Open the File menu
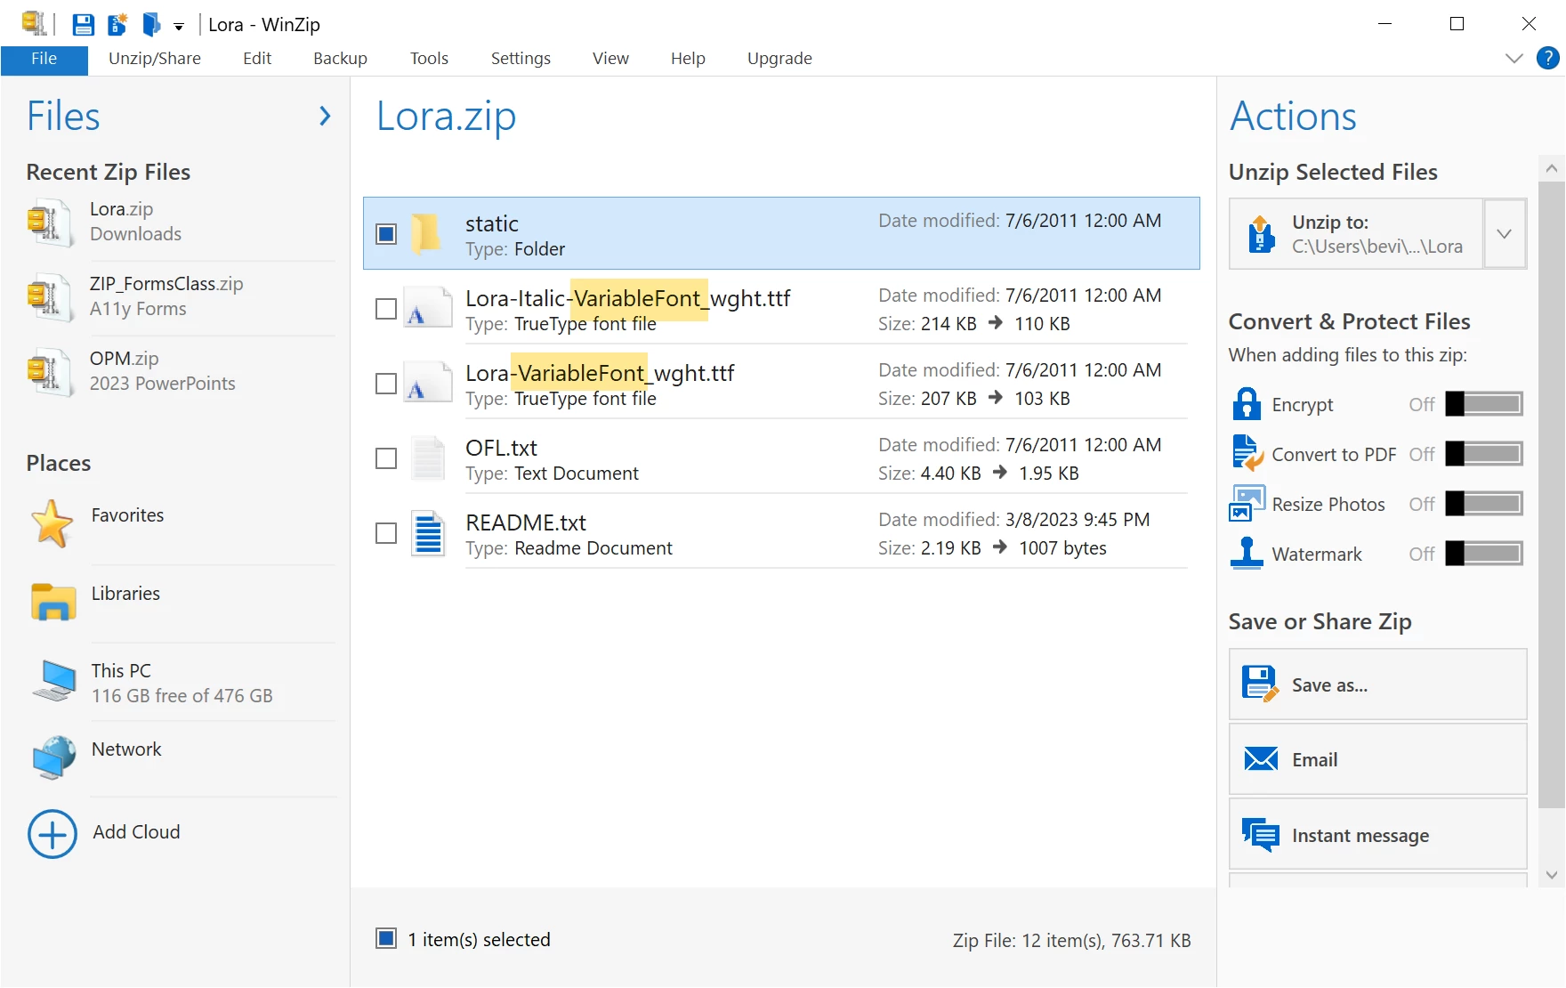The height and width of the screenshot is (988, 1566). 44,59
